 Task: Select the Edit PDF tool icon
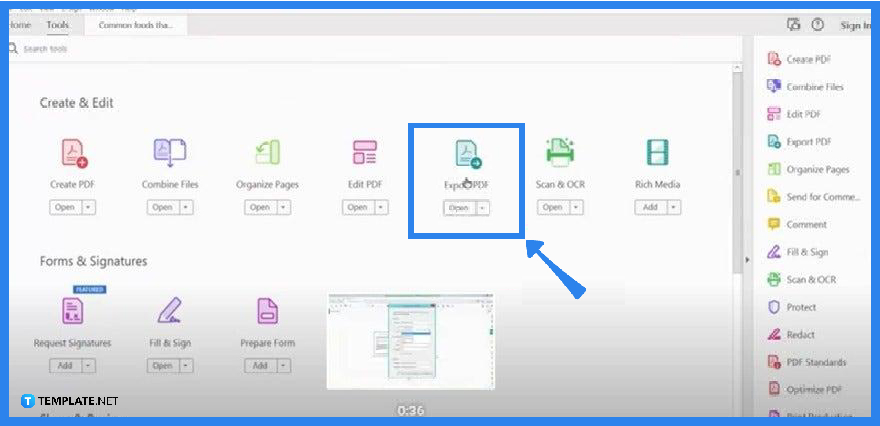click(364, 152)
